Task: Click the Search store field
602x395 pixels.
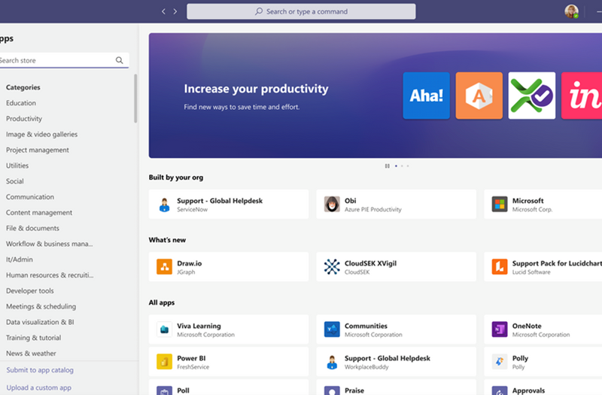Action: 63,60
